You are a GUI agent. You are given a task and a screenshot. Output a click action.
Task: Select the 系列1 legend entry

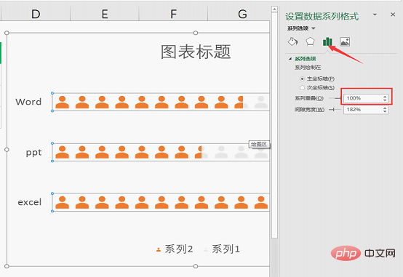coord(222,249)
